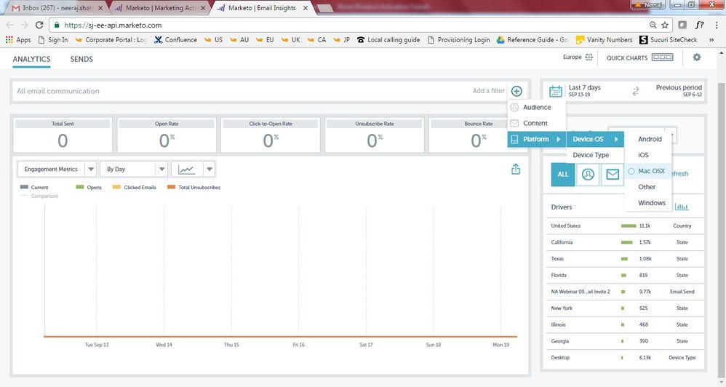Toggle the ALL drivers filter
Screen dimensions: 726x387
pyautogui.click(x=563, y=174)
